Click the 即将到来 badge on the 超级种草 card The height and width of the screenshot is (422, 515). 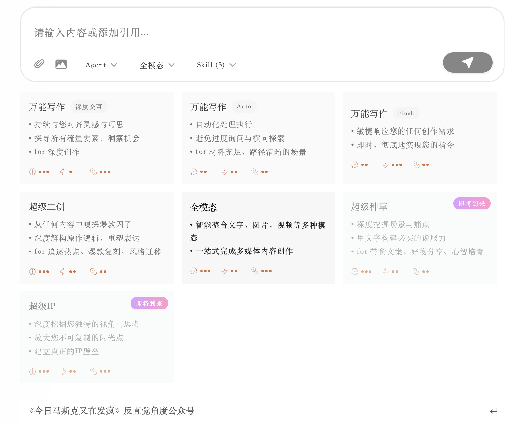[471, 204]
